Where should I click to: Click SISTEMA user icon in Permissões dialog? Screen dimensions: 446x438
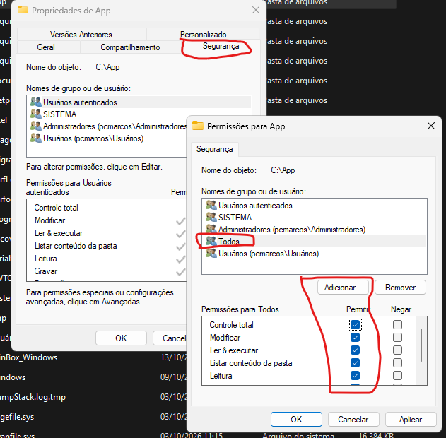(211, 217)
